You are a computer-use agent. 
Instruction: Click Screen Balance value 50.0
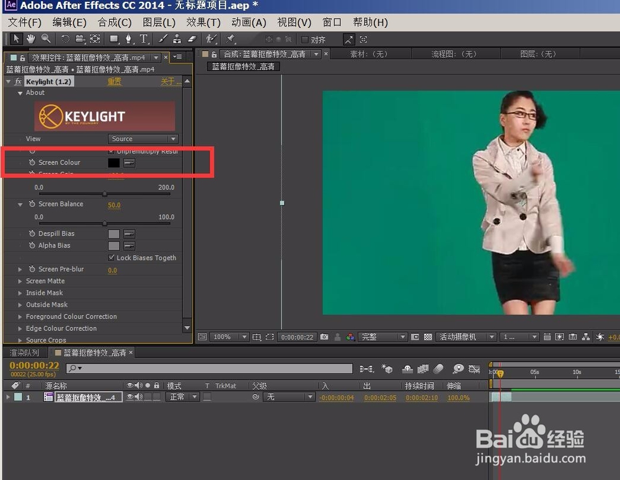(114, 205)
